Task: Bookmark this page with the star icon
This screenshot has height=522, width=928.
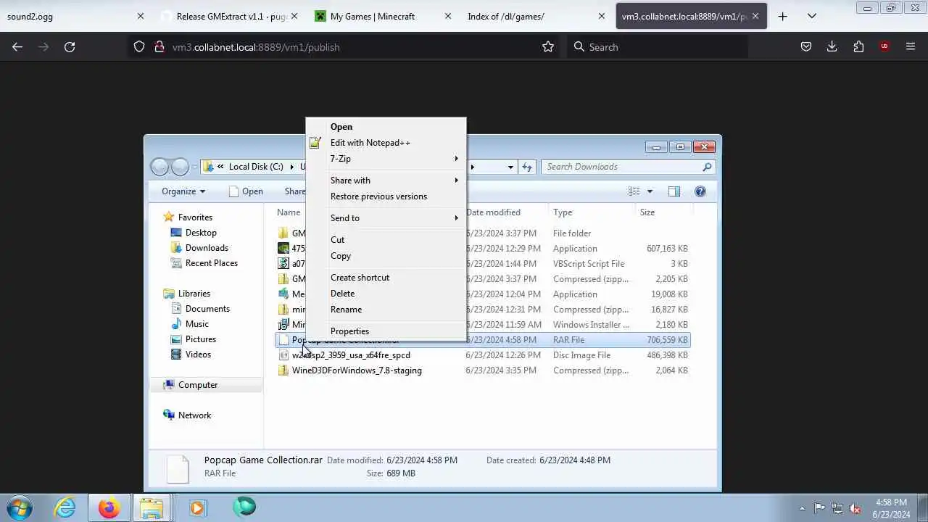Action: pos(548,47)
